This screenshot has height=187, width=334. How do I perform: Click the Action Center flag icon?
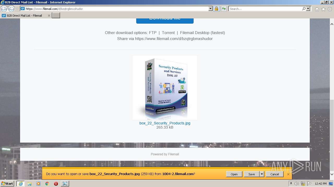(309, 184)
